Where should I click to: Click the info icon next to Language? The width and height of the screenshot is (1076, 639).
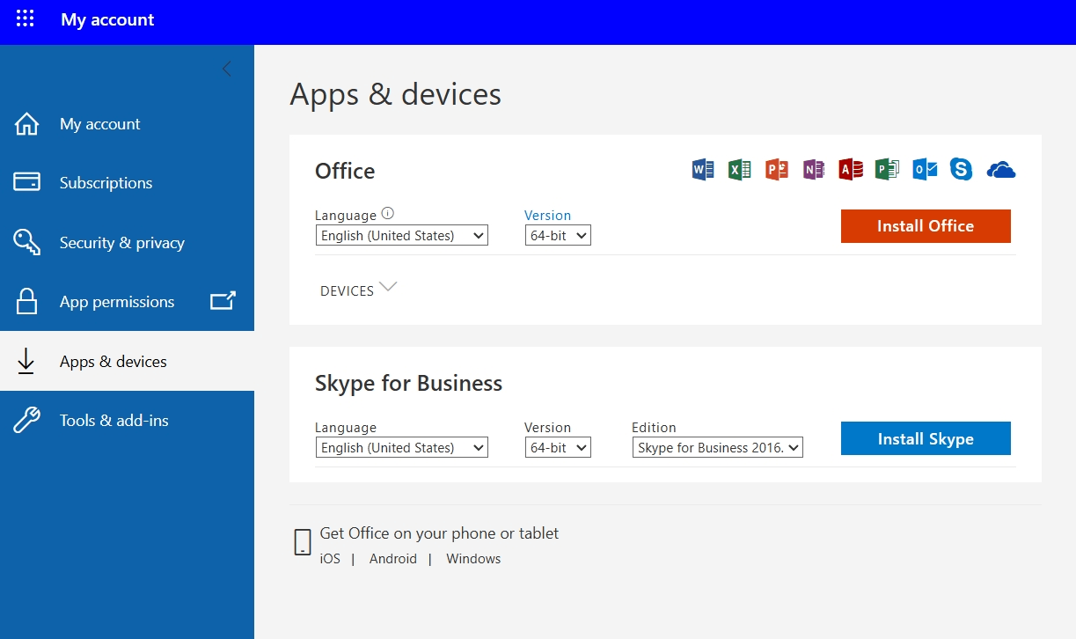(388, 213)
